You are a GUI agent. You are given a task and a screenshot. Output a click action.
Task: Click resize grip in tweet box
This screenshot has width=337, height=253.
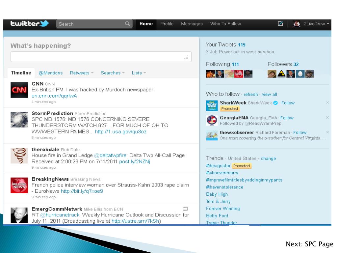(x=186, y=57)
